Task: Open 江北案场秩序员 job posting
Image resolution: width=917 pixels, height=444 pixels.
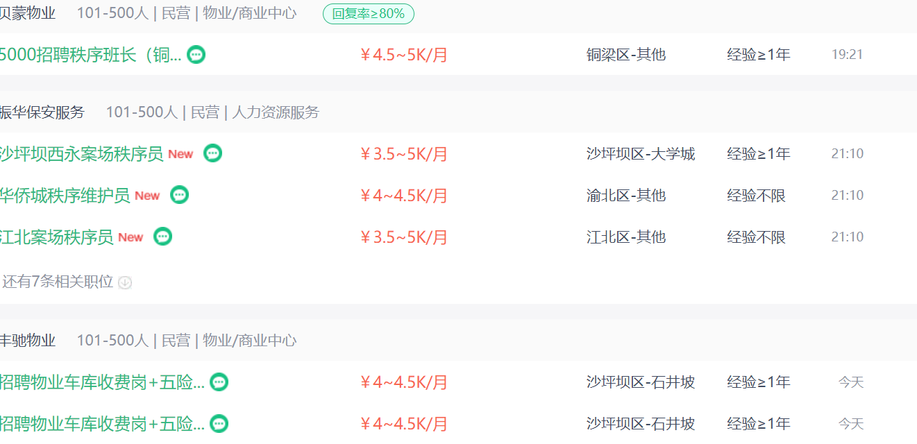Action: [56, 237]
